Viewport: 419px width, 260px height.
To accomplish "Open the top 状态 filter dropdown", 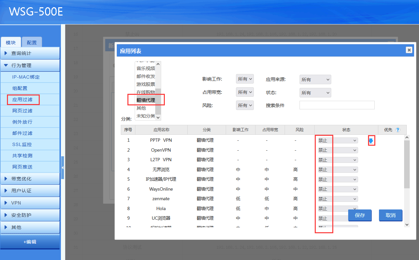I will point(315,93).
